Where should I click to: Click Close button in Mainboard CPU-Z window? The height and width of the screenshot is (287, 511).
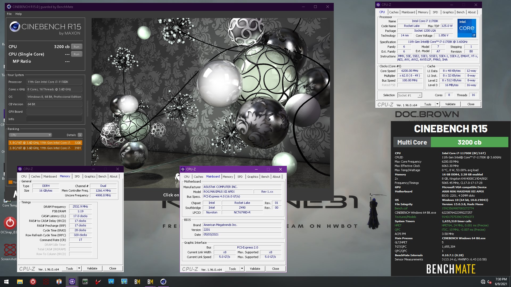coord(275,269)
